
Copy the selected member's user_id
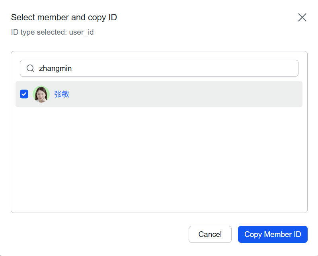pyautogui.click(x=273, y=234)
